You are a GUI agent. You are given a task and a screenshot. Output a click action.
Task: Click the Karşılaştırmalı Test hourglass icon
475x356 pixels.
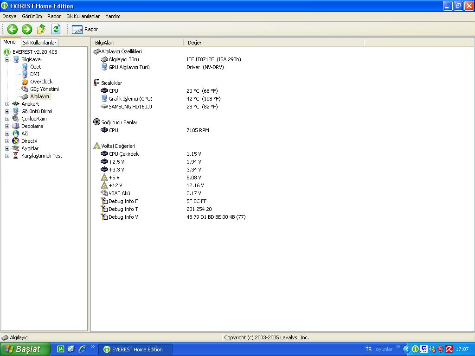point(16,156)
